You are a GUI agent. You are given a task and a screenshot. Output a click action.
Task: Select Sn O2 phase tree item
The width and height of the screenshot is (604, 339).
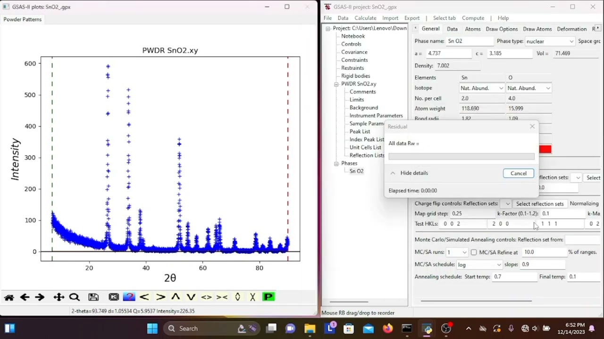(357, 171)
